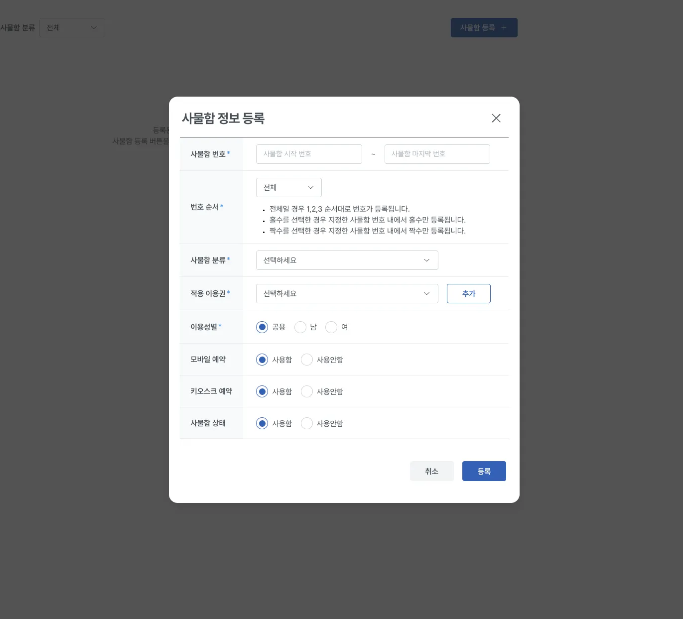The width and height of the screenshot is (683, 619).
Task: Click the 사물함 시작 번호 input field
Action: point(309,154)
